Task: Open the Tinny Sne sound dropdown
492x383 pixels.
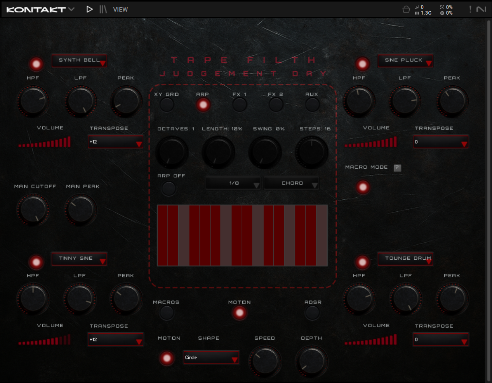Action: click(x=79, y=259)
